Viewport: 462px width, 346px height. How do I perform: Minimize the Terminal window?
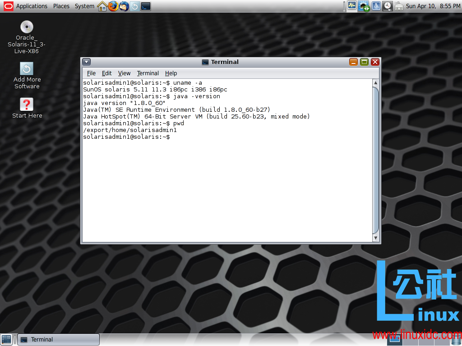[353, 62]
